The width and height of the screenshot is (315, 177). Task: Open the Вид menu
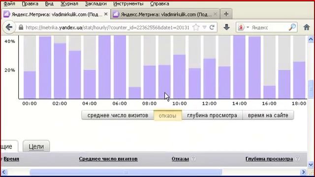[x=49, y=3]
